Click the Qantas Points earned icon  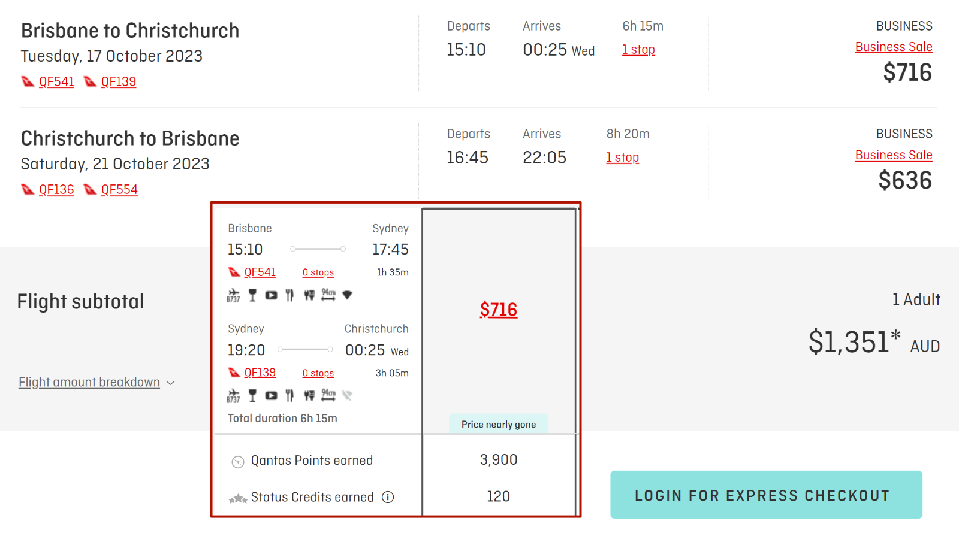click(238, 462)
